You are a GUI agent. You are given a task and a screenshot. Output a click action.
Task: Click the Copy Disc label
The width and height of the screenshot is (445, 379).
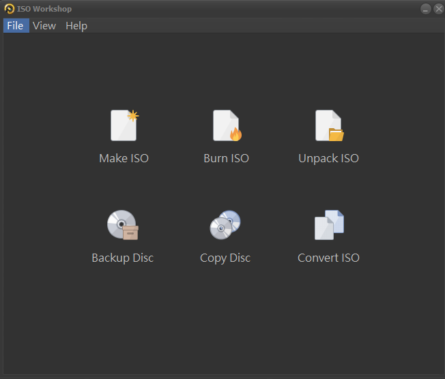(225, 258)
